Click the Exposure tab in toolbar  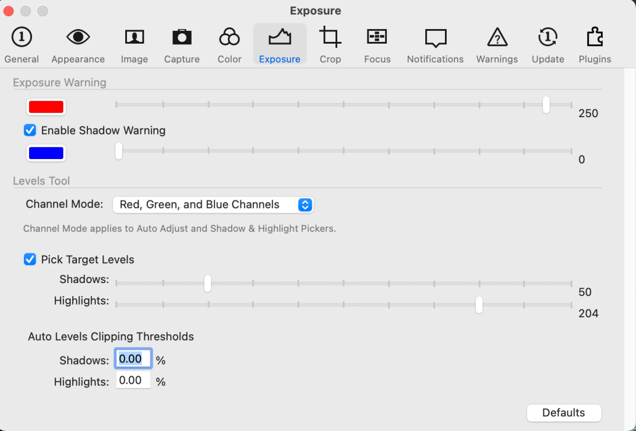(x=280, y=45)
